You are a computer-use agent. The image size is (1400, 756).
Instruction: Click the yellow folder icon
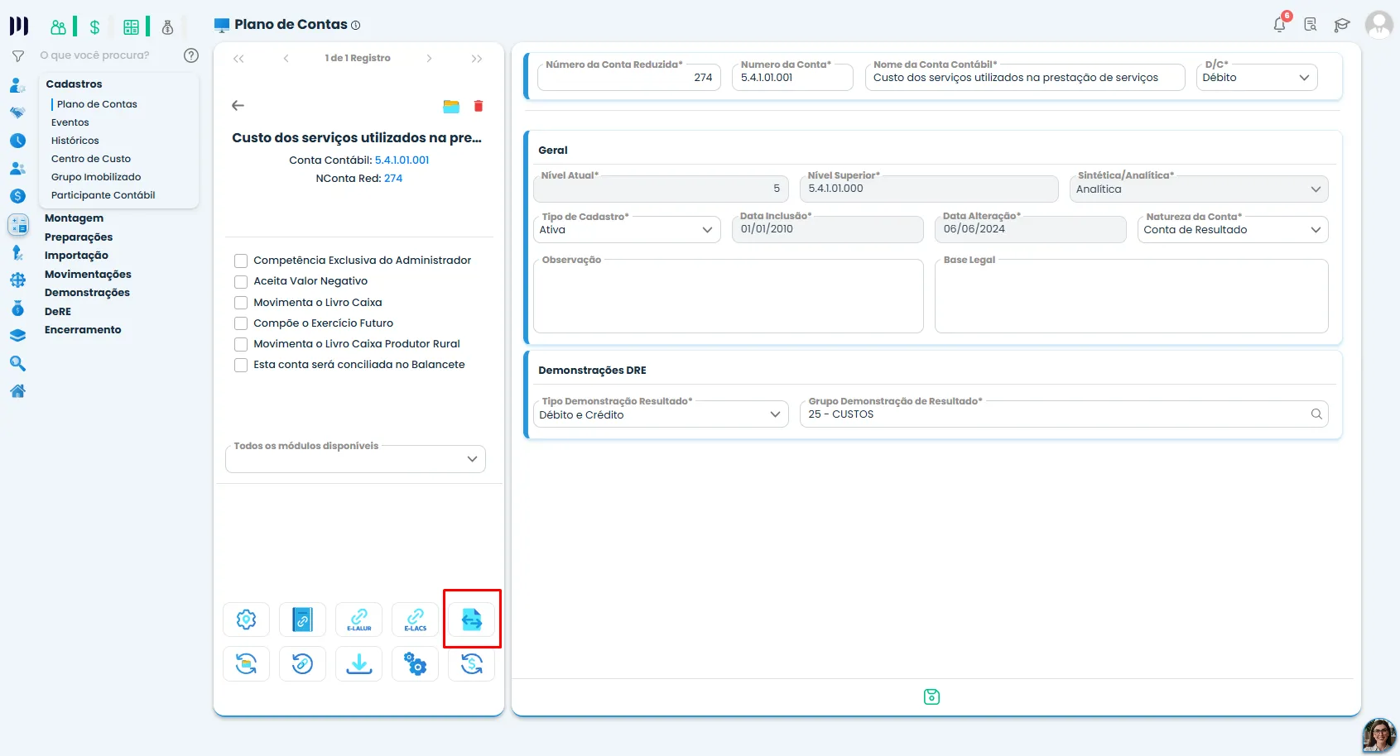451,106
